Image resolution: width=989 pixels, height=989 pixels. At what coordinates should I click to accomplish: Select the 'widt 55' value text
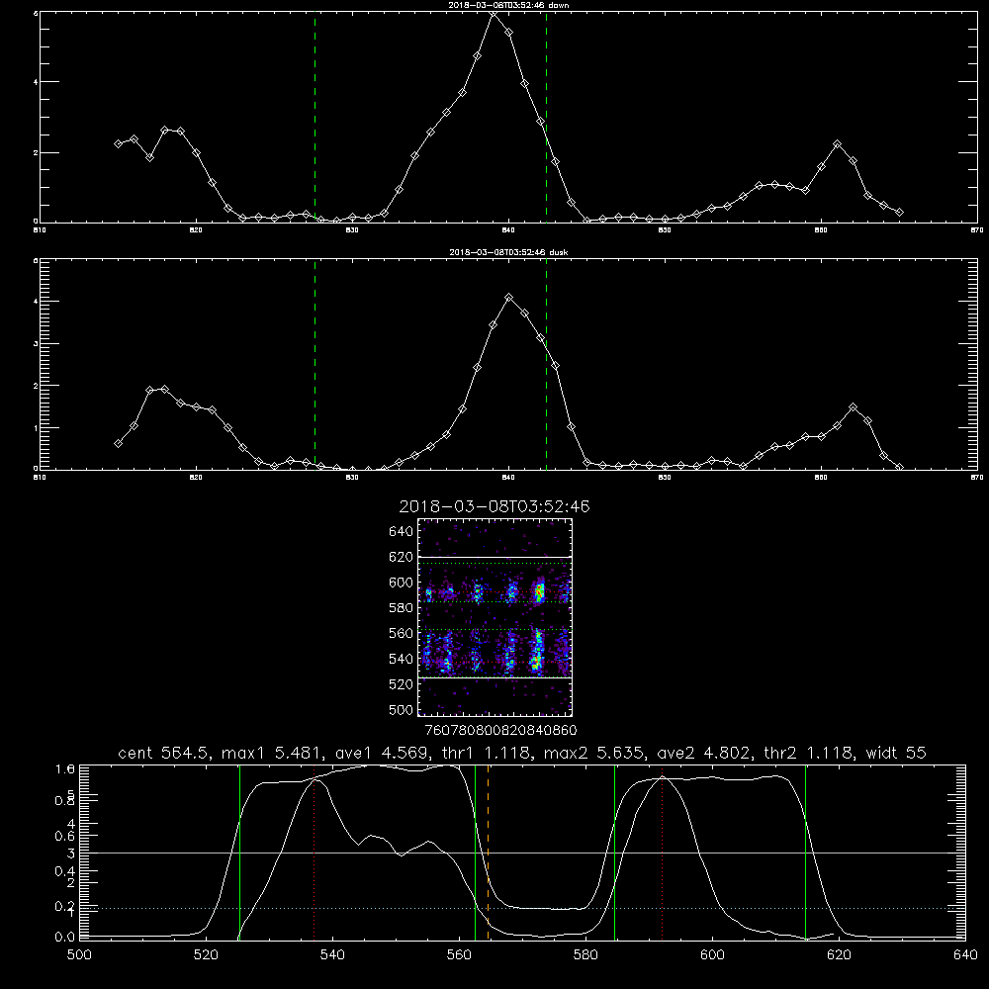[x=896, y=753]
